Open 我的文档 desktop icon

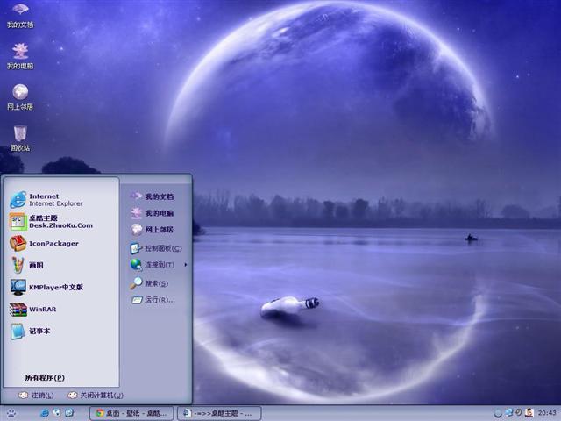[x=20, y=14]
